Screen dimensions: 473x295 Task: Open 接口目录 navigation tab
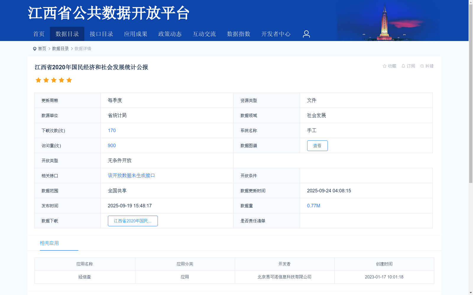[101, 34]
